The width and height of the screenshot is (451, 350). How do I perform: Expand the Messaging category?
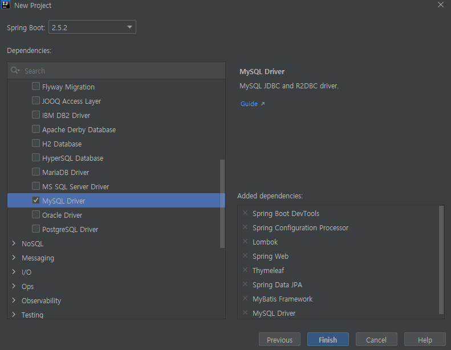[x=14, y=258]
